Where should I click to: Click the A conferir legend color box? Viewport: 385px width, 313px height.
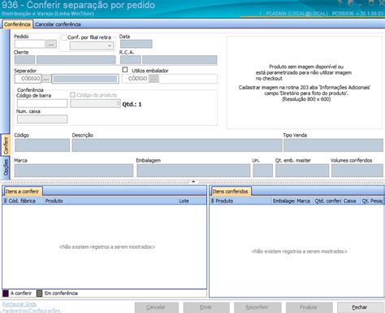[x=6, y=293]
